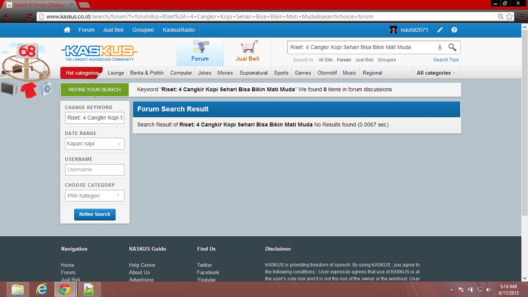
Task: Launch Internet Explorer from the taskbar
Action: tap(42, 290)
